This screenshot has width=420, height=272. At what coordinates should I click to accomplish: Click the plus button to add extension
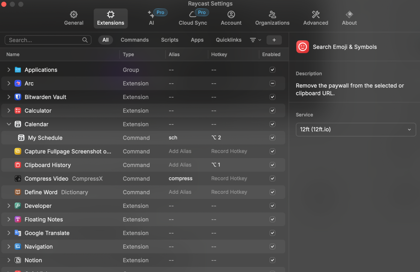click(x=274, y=40)
